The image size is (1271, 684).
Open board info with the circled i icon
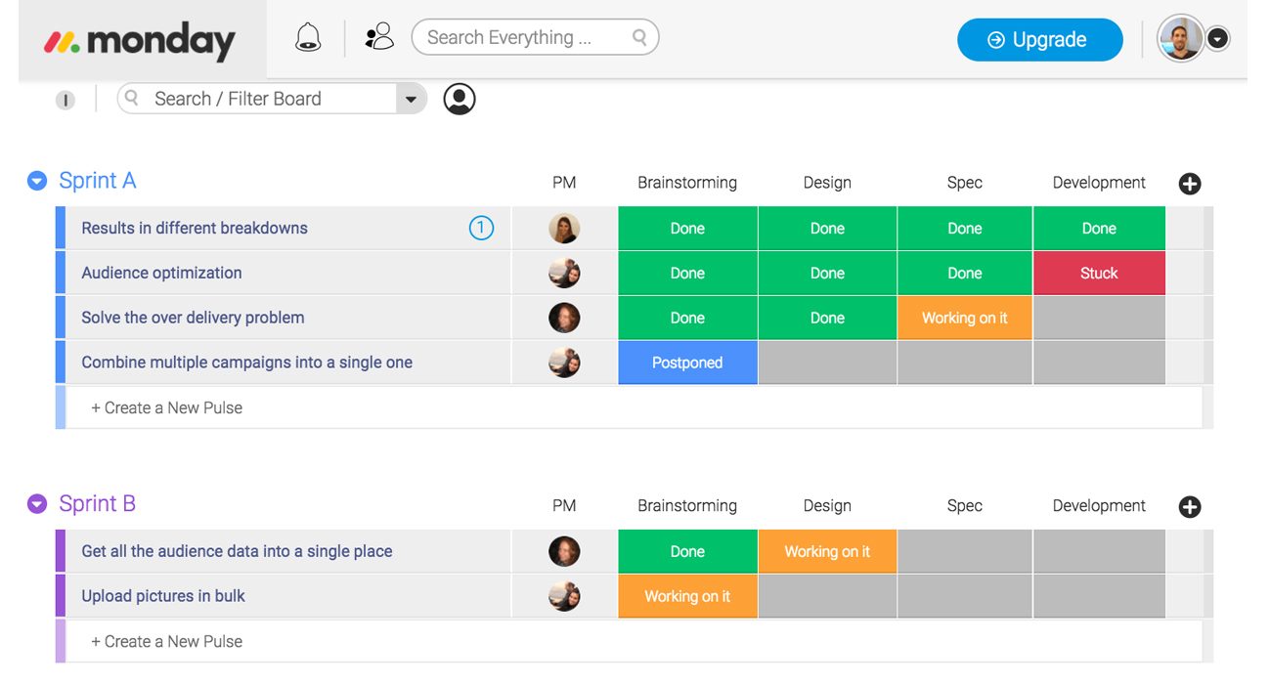point(65,99)
